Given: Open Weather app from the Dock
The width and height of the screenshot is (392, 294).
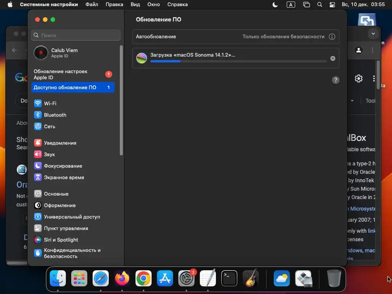Looking at the screenshot, I should point(282,278).
